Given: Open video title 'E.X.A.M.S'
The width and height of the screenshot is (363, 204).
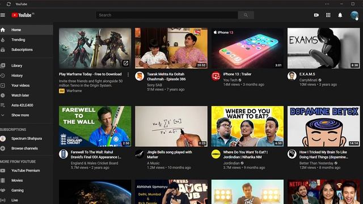Looking at the screenshot, I should [307, 74].
